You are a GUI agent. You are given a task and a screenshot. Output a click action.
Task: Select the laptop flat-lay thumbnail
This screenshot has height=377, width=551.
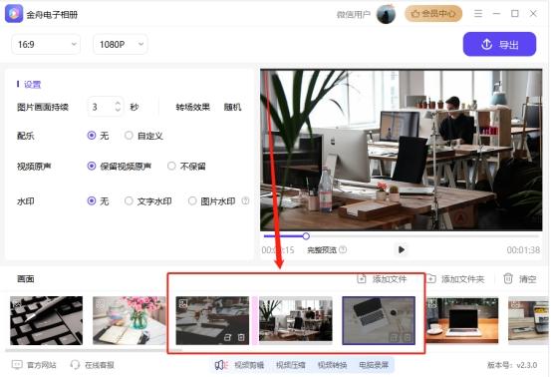pyautogui.click(x=379, y=320)
